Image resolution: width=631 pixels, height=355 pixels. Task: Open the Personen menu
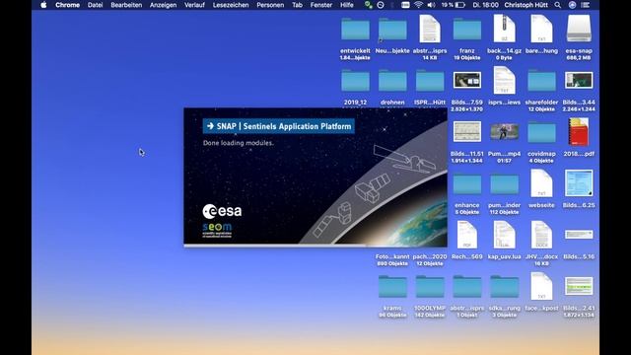click(270, 5)
